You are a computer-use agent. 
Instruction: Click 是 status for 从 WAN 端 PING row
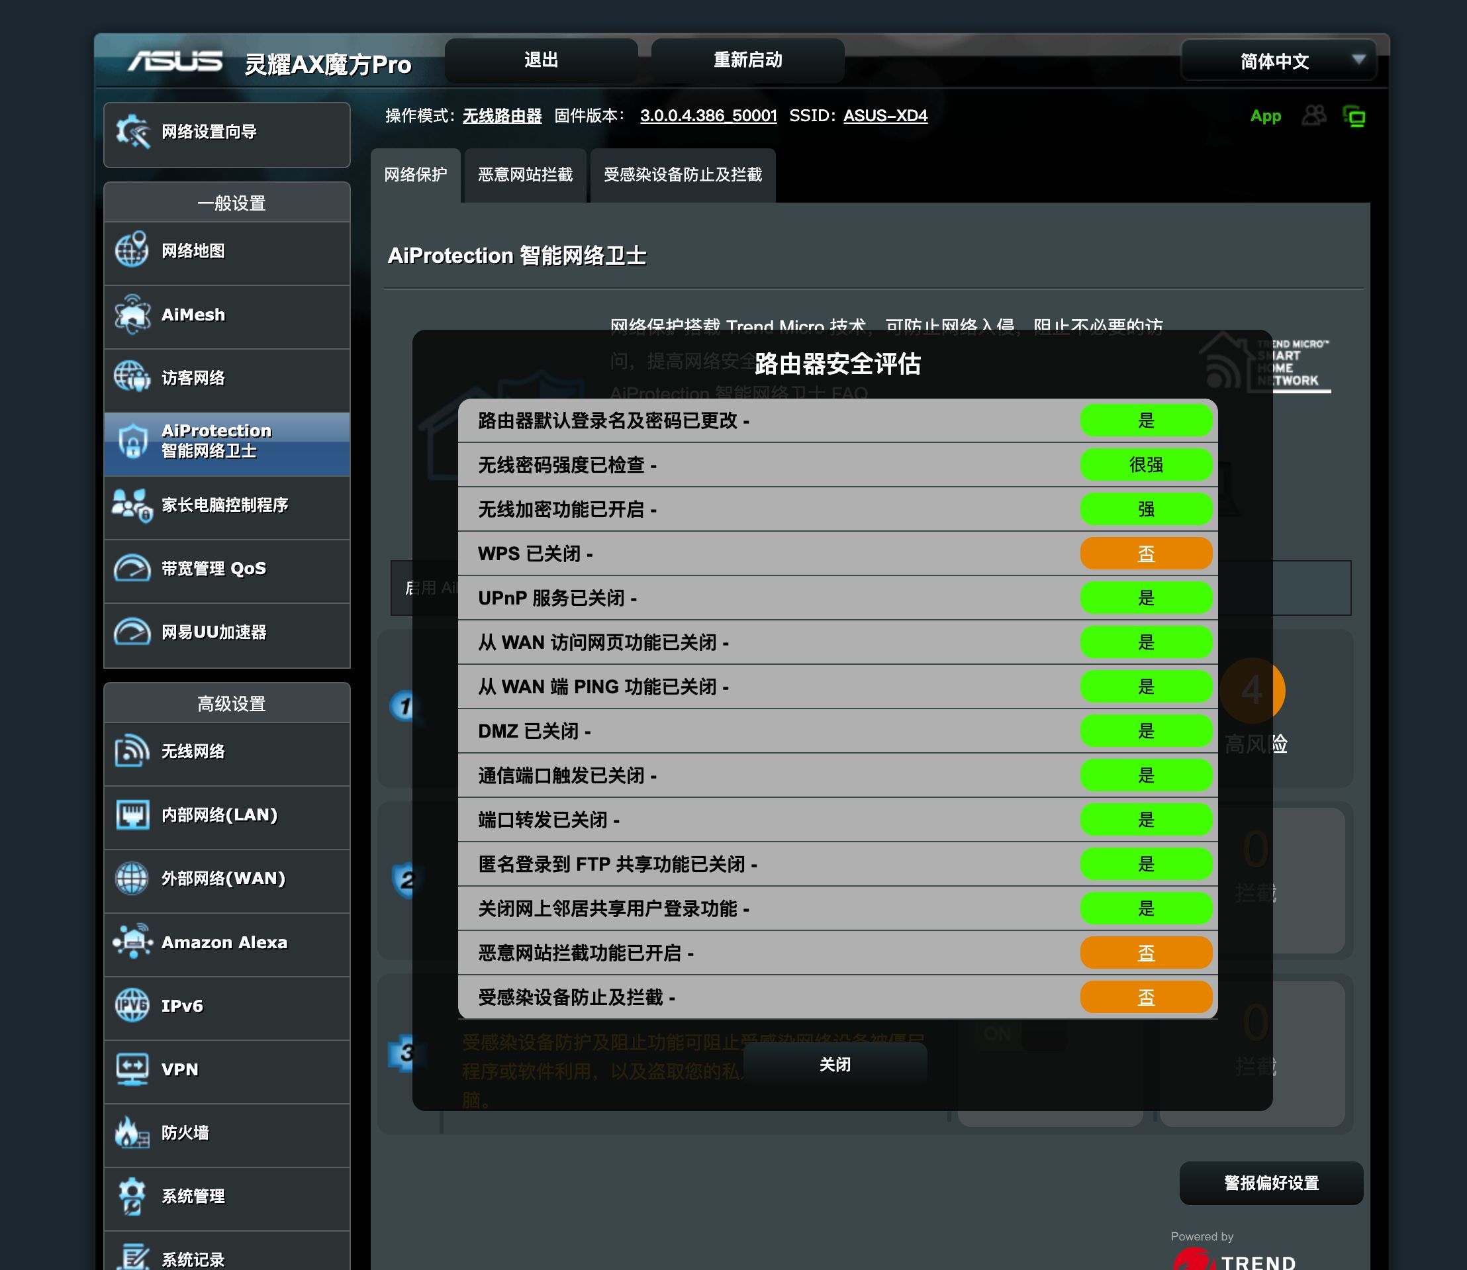(x=1146, y=687)
